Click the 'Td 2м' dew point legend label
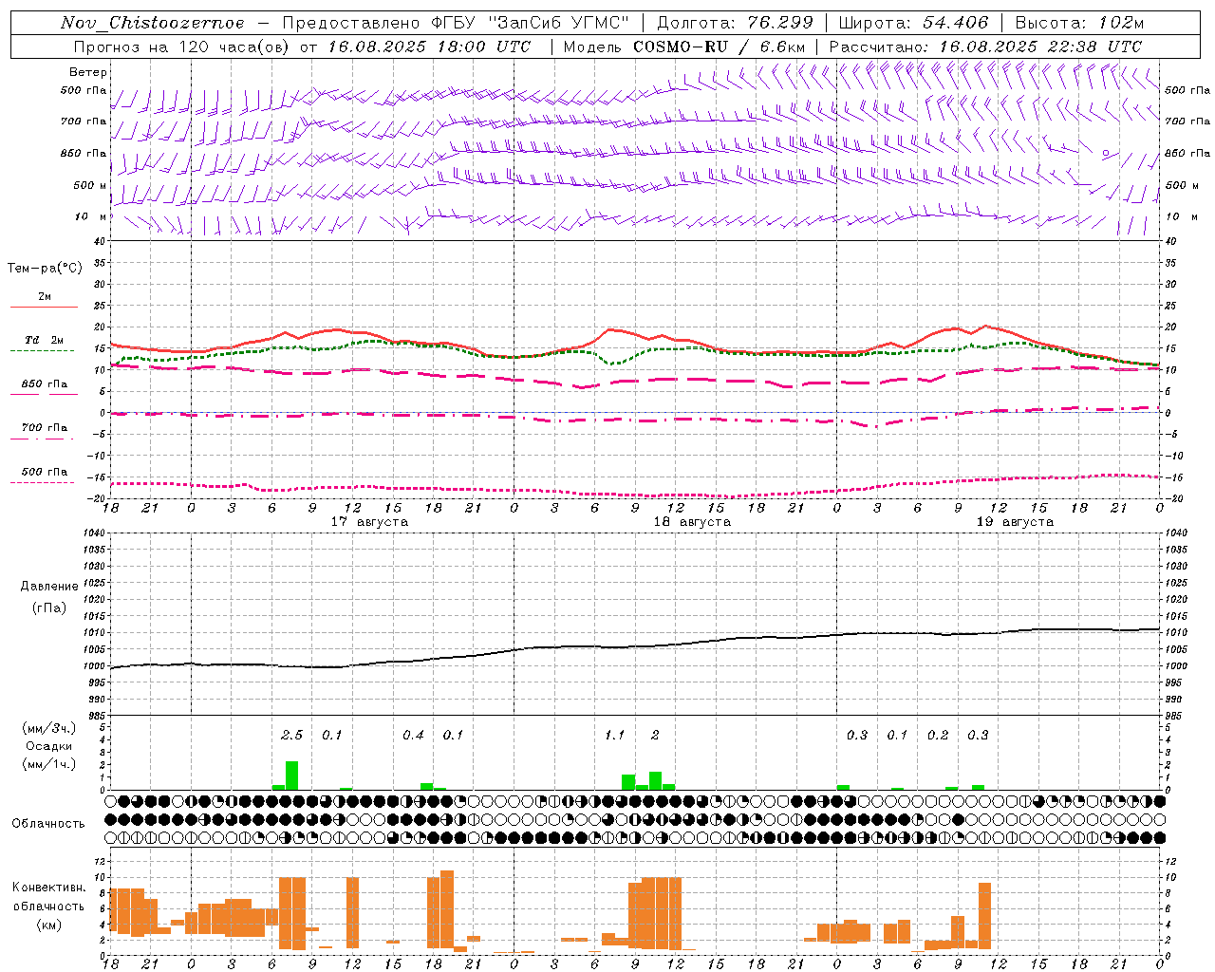Viewport: 1215px width, 972px height. (x=44, y=340)
